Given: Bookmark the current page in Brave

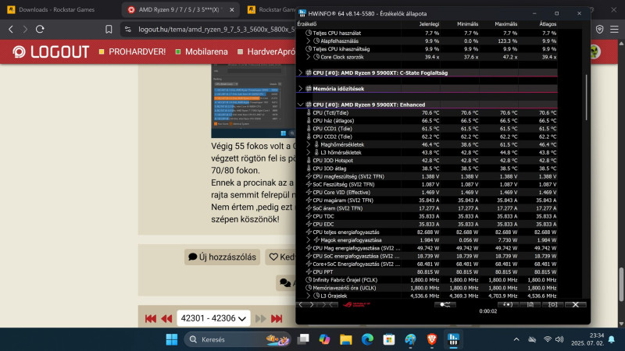Looking at the screenshot, I should point(109,29).
